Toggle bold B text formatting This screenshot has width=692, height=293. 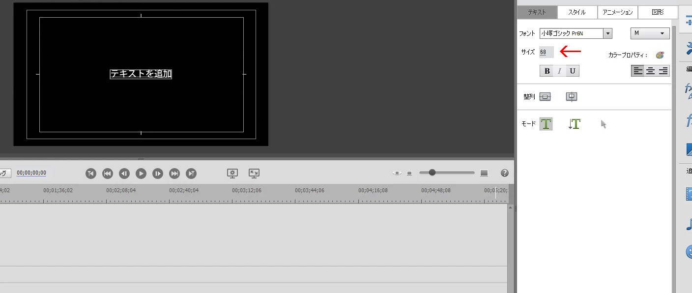pos(547,71)
